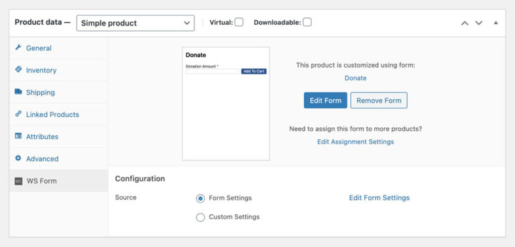Click the truck icon beside Shipping
Image resolution: width=515 pixels, height=247 pixels.
pos(18,92)
